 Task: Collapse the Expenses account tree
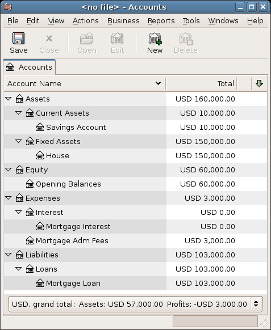9,198
